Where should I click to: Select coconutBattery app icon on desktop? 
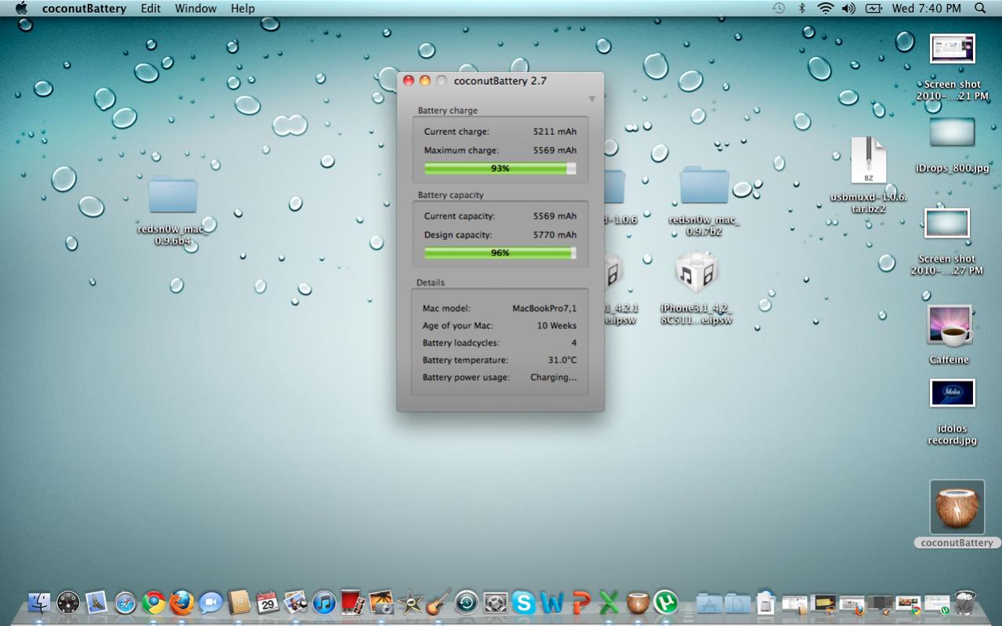(957, 507)
